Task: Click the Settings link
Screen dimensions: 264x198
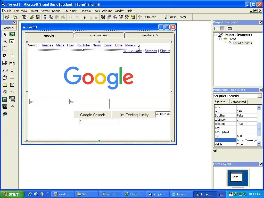Action: 151,51
